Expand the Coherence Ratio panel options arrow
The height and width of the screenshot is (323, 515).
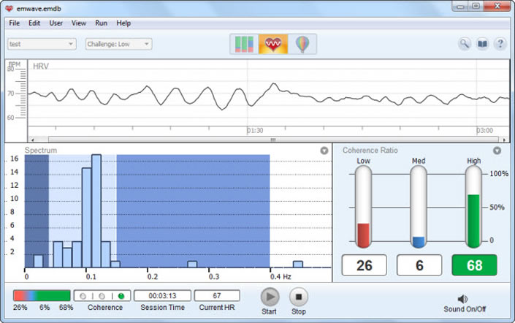coord(497,151)
